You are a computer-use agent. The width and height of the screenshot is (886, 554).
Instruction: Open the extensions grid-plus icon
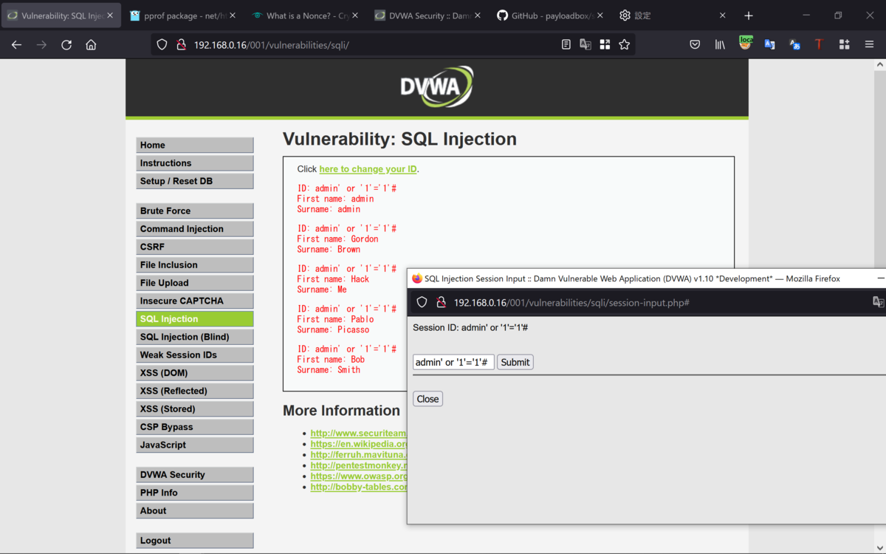point(844,44)
